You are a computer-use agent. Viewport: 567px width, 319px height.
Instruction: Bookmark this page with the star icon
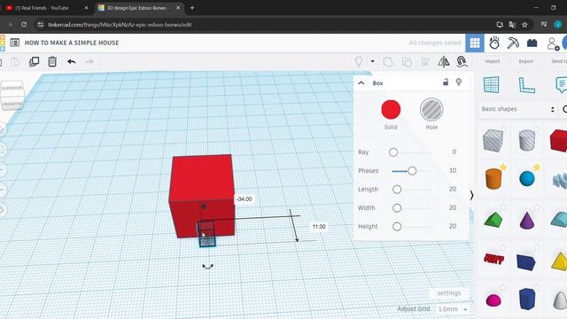tap(524, 25)
